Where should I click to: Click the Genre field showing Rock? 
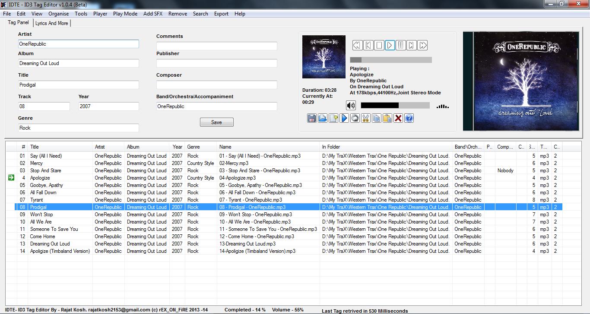[79, 127]
